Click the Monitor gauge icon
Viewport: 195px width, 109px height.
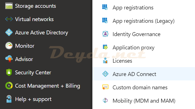(9, 46)
